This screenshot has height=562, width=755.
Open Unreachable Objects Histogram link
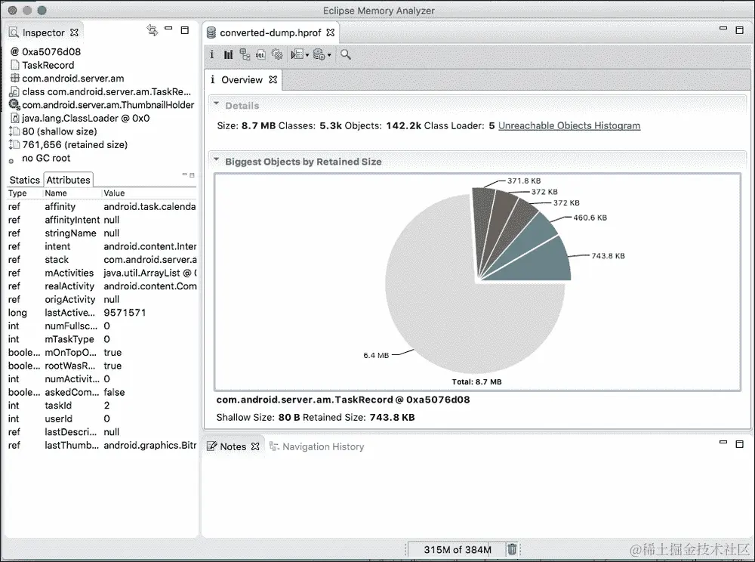[569, 125]
